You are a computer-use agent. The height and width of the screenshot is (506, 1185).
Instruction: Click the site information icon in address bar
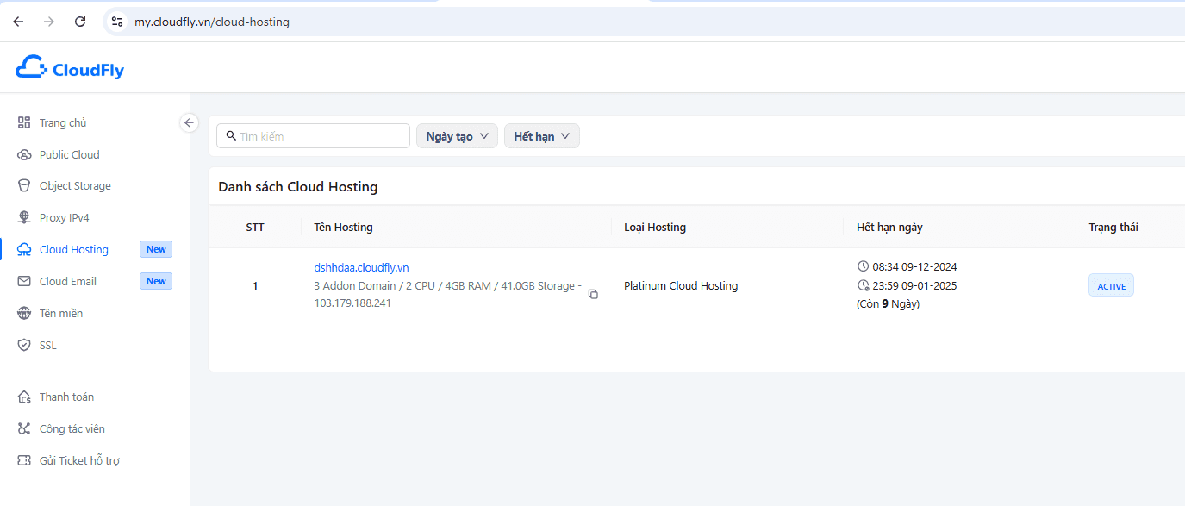(117, 22)
